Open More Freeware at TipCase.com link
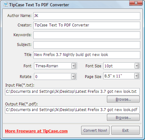The width and height of the screenshot is (145, 140). point(36,131)
